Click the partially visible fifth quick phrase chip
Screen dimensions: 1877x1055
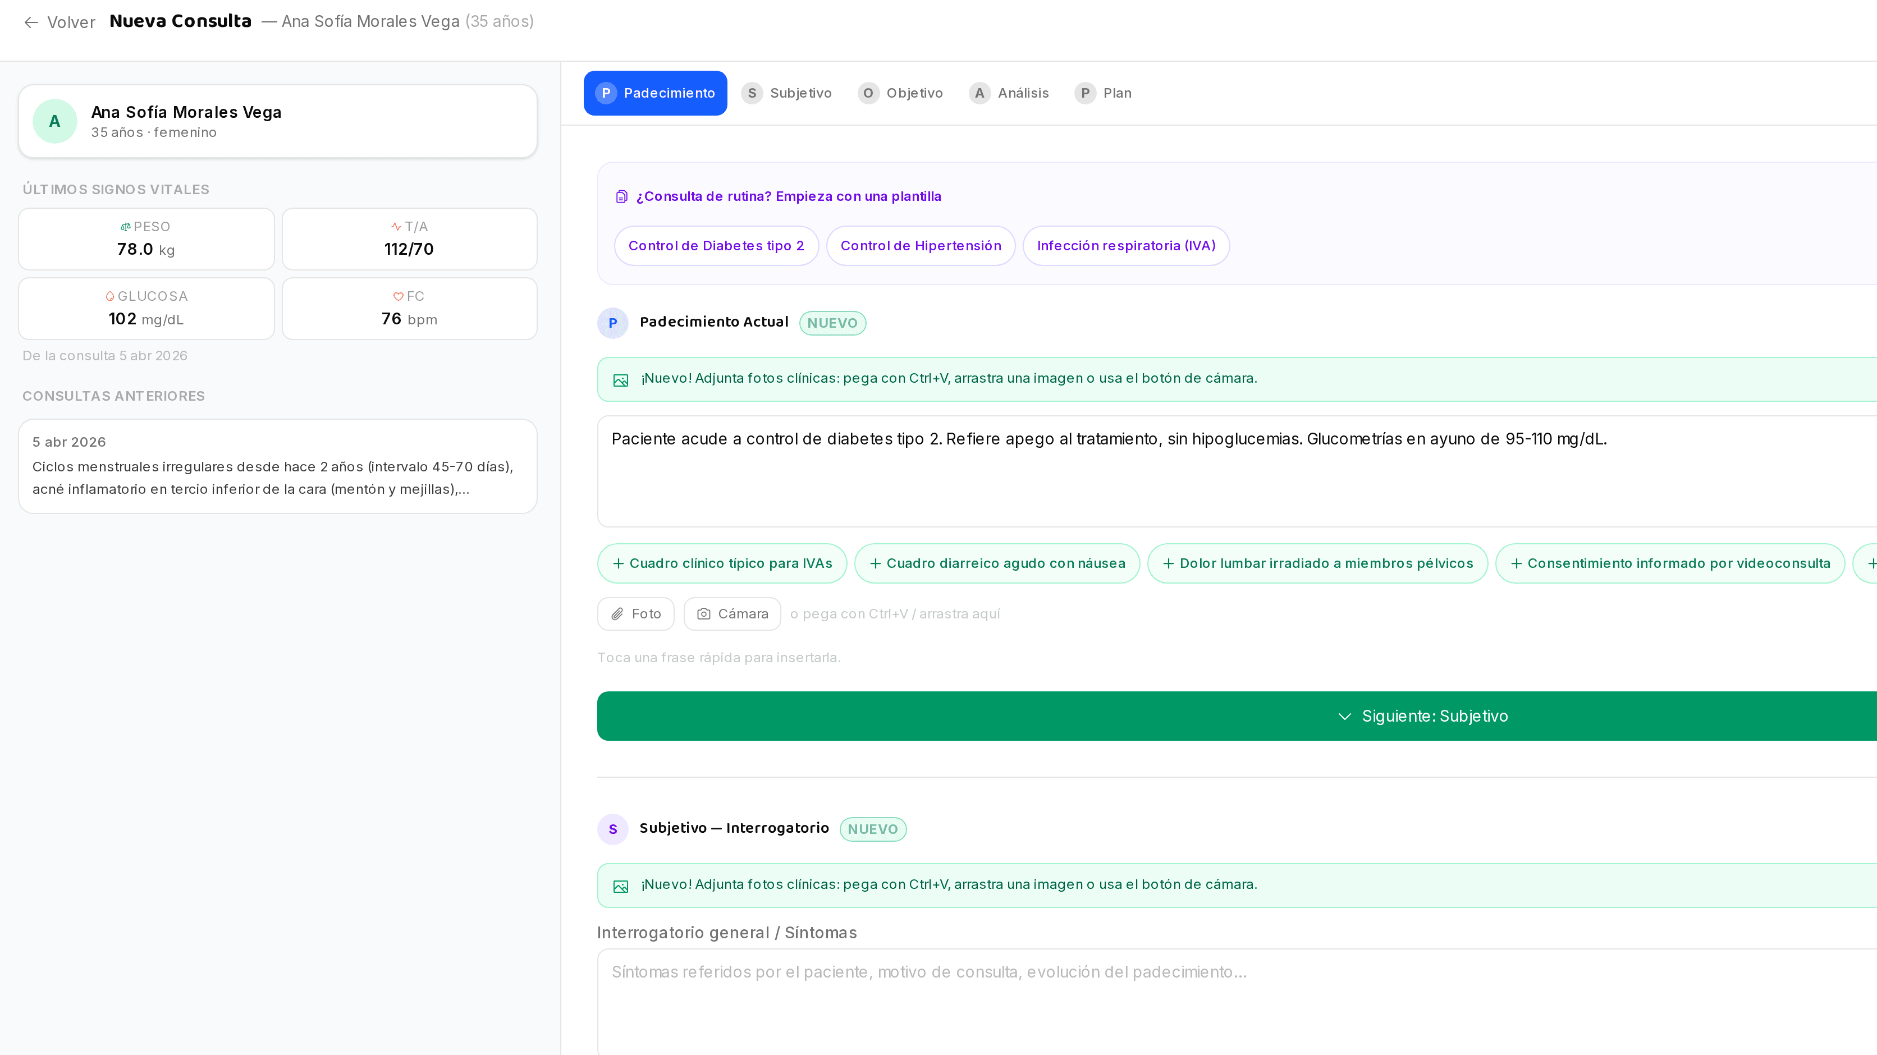point(1865,564)
